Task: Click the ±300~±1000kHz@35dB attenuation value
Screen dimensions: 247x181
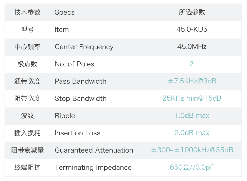Action: click(192, 150)
